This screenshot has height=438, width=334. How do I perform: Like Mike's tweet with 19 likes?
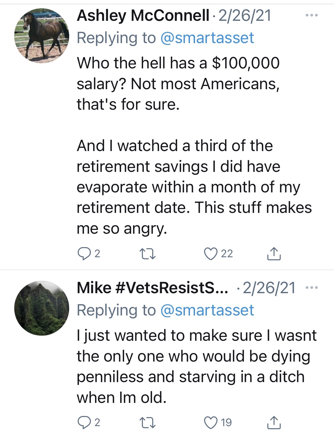pos(210,423)
